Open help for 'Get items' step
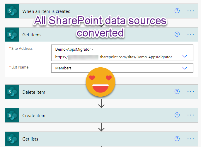 tap(177, 34)
